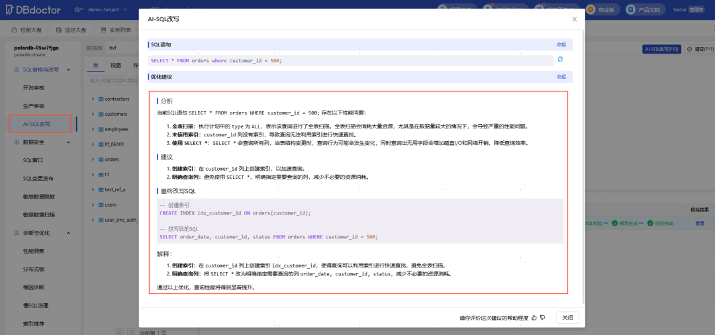Click the contractors table icon
The image size is (715, 335).
click(101, 99)
